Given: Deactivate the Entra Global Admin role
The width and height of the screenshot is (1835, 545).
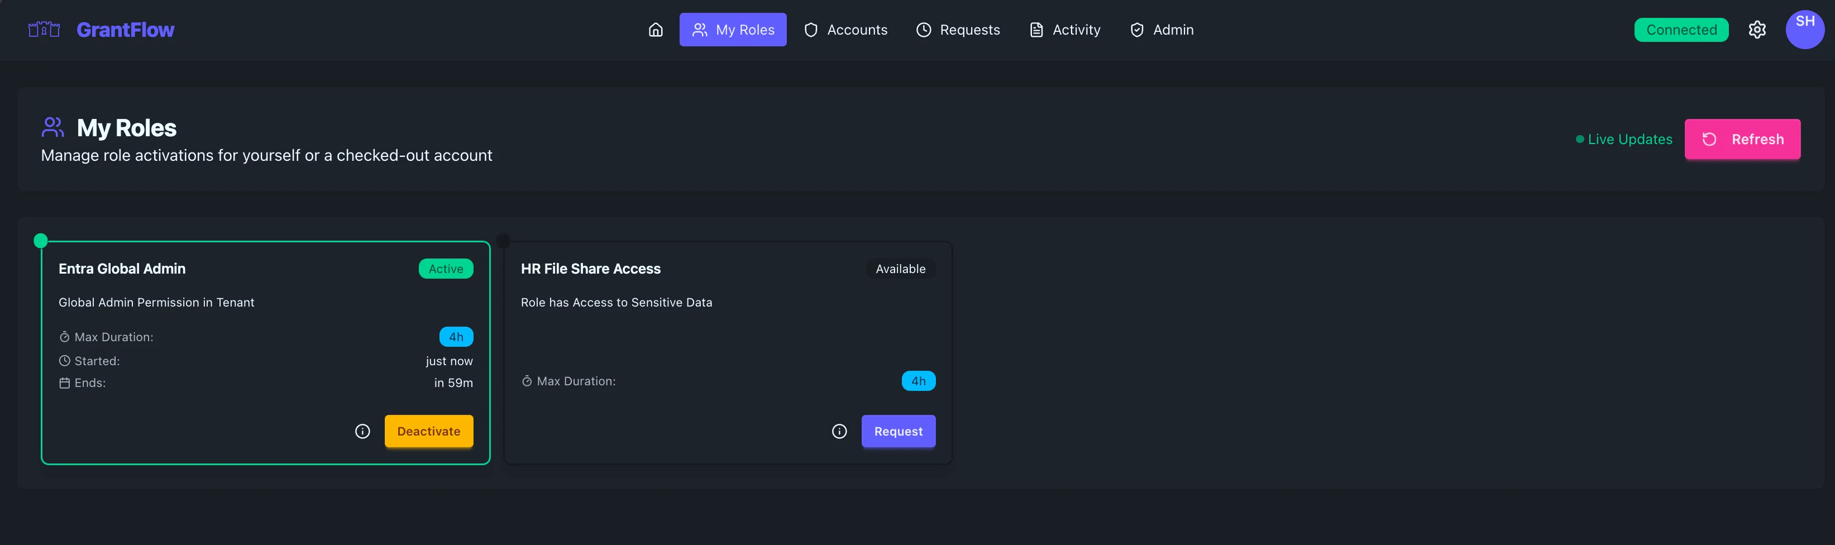Looking at the screenshot, I should (429, 431).
